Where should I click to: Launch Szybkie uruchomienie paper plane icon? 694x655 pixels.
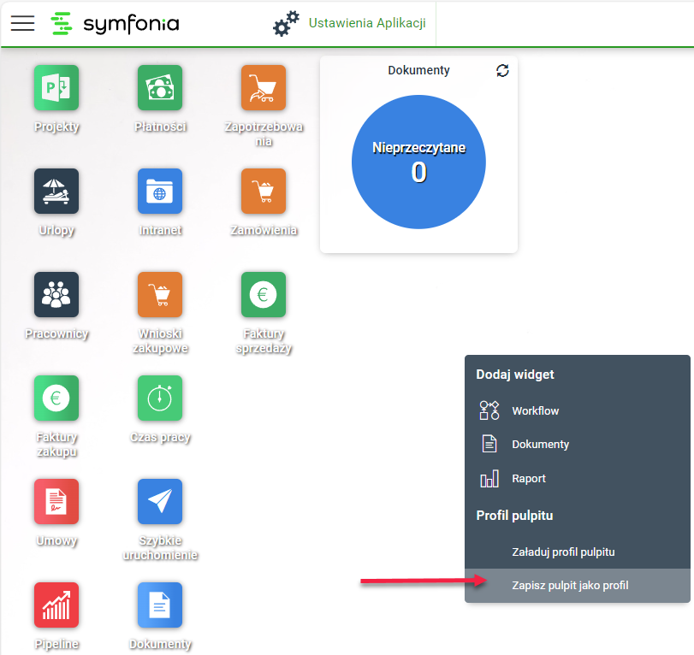point(160,502)
